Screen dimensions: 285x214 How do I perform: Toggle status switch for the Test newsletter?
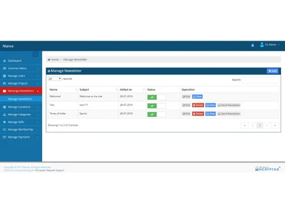point(157,106)
